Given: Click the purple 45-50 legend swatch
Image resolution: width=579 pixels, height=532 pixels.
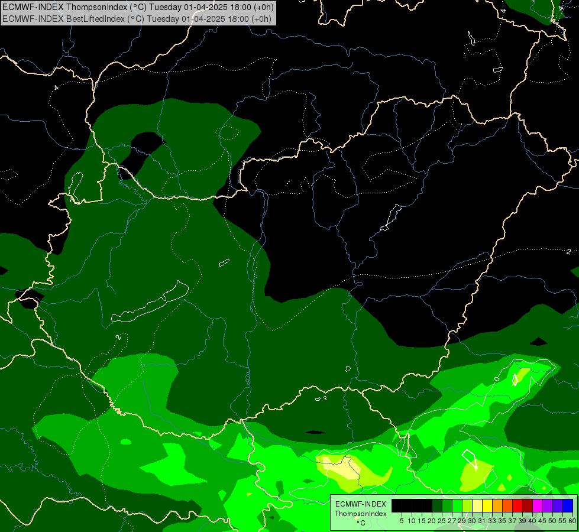Looking at the screenshot, I should coord(548,506).
